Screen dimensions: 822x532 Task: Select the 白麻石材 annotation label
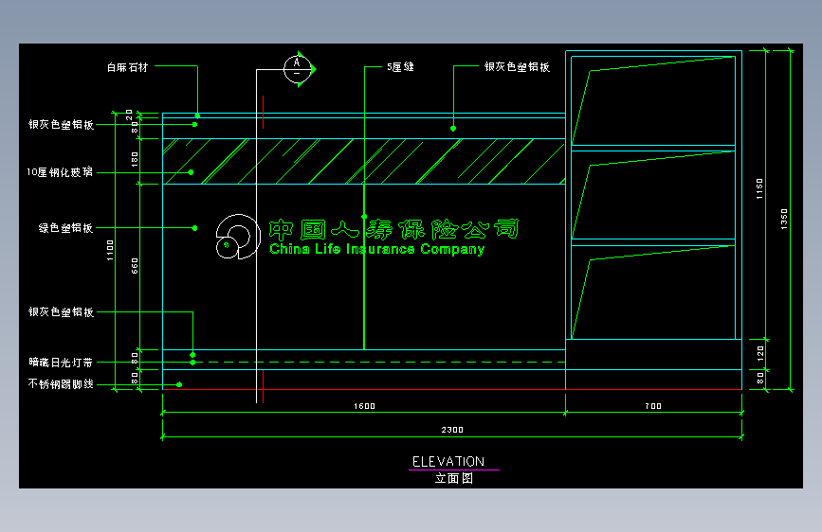coord(127,67)
